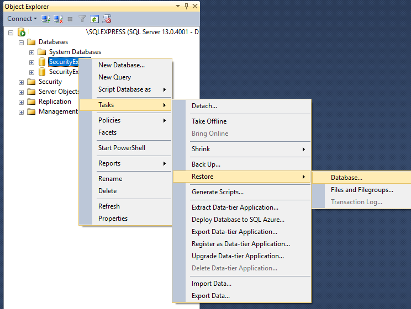Click the System Databases folder icon
The image size is (411, 309).
coord(41,52)
